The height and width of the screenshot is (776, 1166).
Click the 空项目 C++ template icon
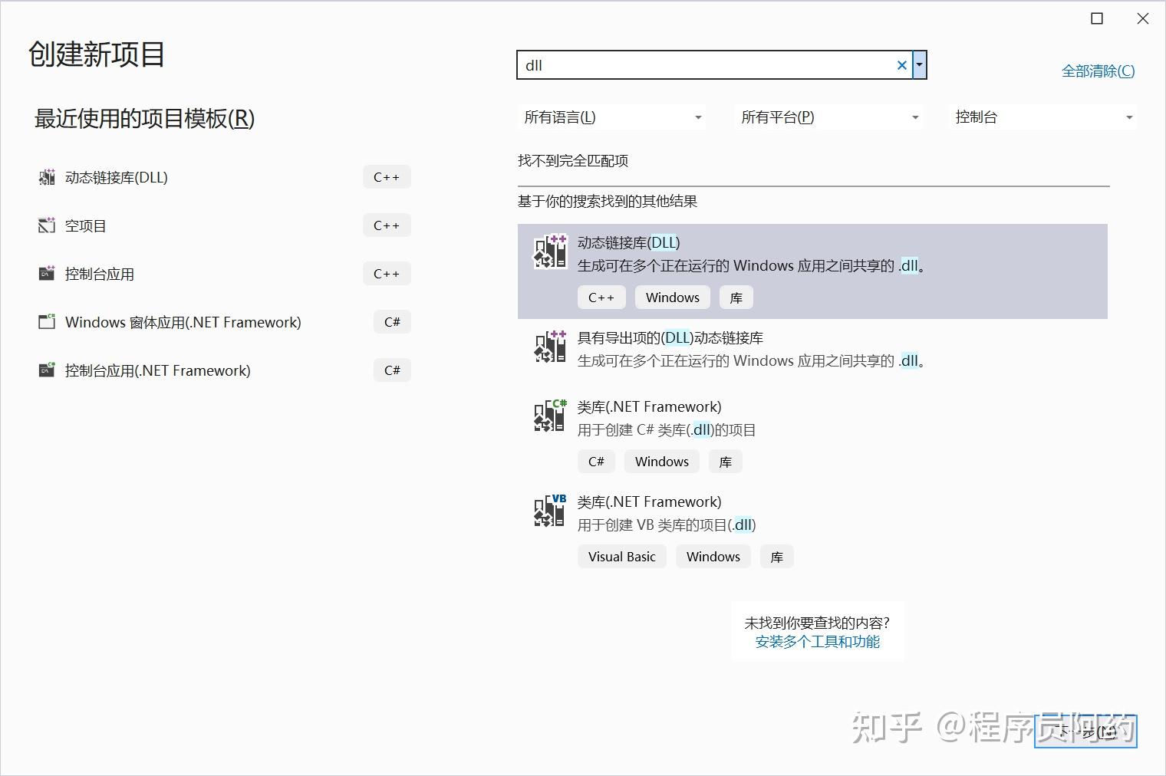(46, 225)
